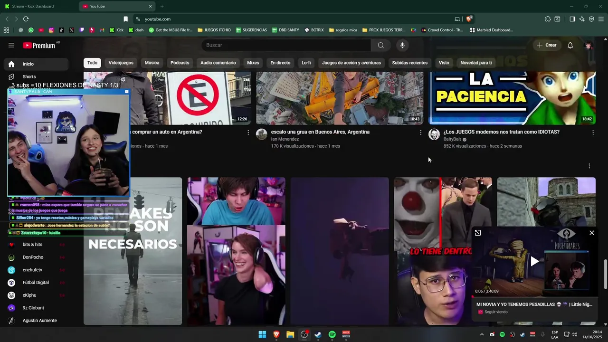Open 'LA PACIENCIA' video thumbnail
The height and width of the screenshot is (342, 608).
(512, 98)
